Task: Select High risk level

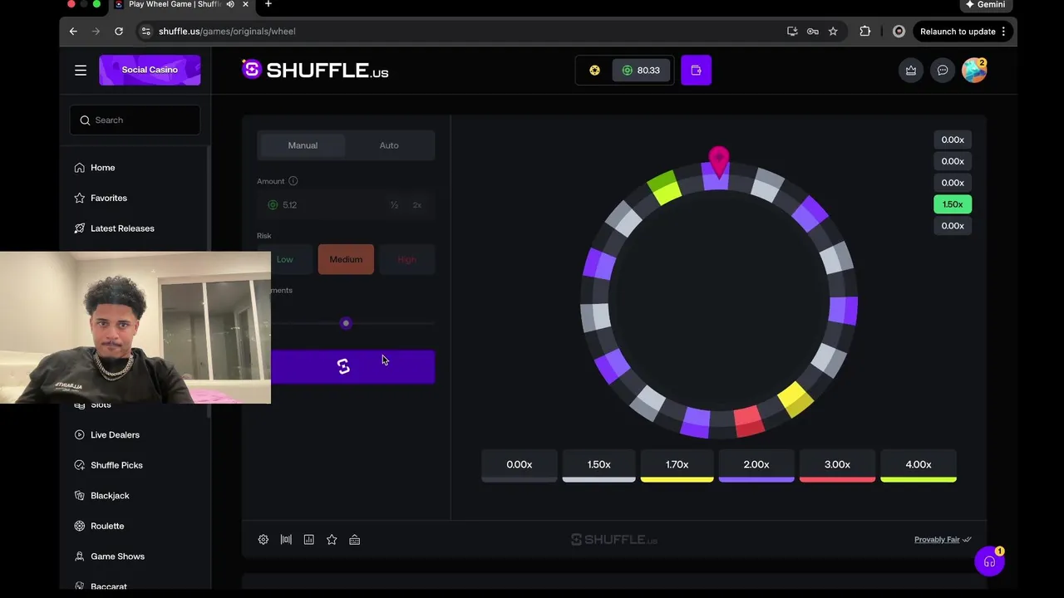Action: pos(406,260)
